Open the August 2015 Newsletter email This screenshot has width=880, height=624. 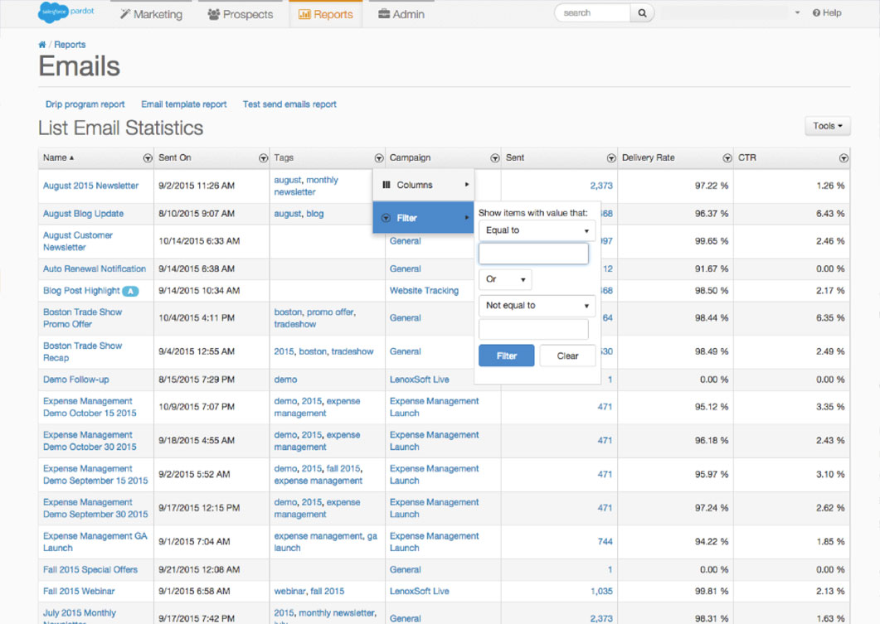pos(91,186)
